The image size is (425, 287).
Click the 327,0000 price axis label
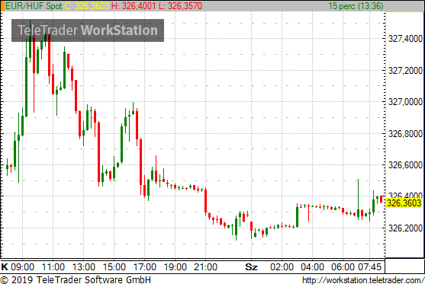tap(405, 102)
